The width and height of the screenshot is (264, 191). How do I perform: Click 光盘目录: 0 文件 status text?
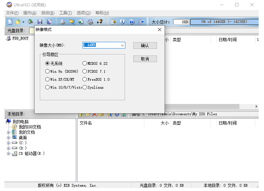(x=162, y=185)
